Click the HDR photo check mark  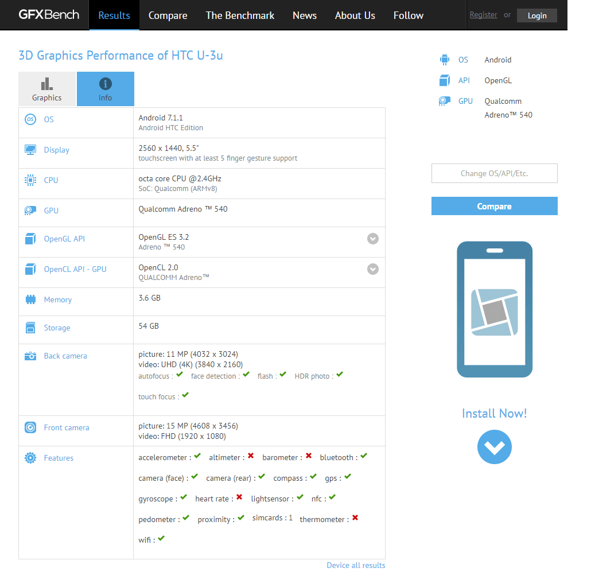click(340, 374)
